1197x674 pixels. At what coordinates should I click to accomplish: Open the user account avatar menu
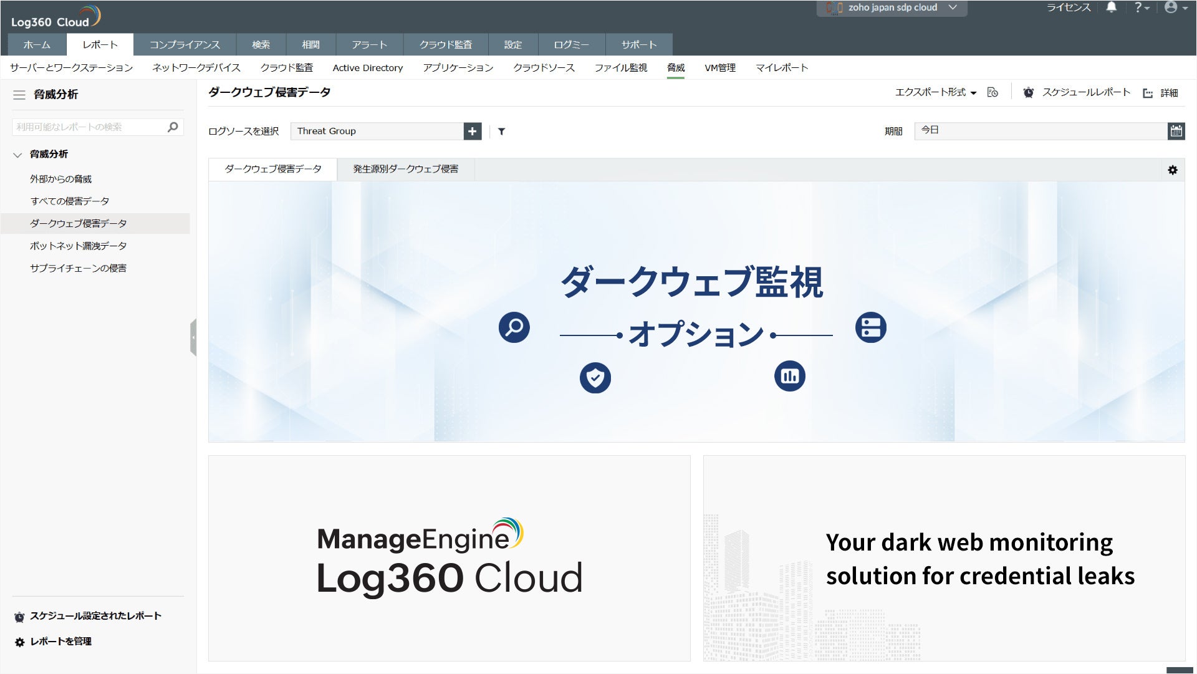coord(1175,7)
